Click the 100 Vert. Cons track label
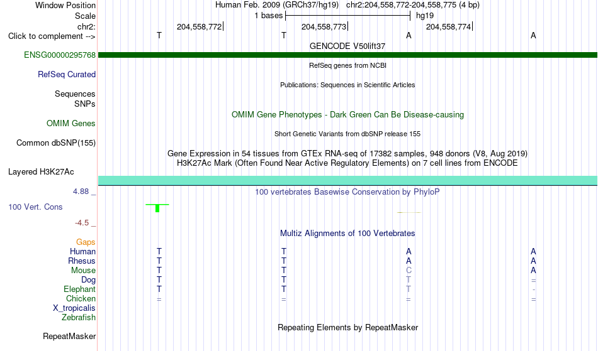This screenshot has width=598, height=351. (x=35, y=207)
